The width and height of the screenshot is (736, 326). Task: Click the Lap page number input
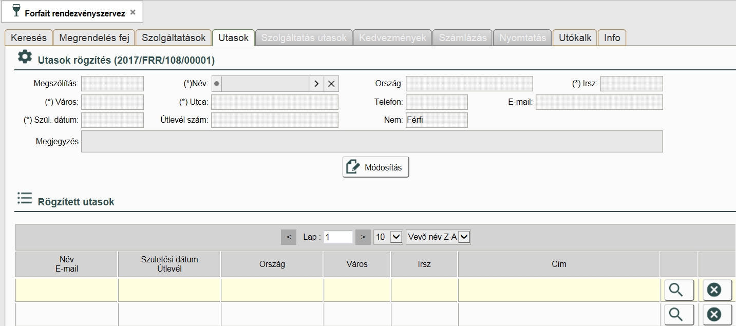[x=338, y=237]
